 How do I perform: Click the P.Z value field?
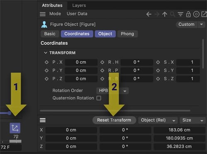pyautogui.click(x=81, y=79)
